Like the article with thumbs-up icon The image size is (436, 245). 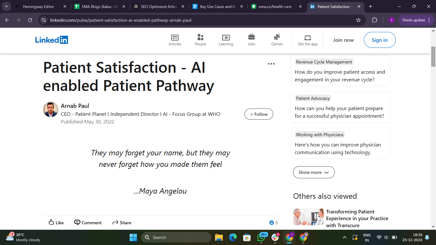coord(56,222)
